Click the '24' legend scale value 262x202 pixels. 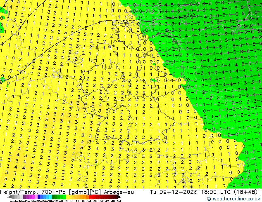[89, 201]
